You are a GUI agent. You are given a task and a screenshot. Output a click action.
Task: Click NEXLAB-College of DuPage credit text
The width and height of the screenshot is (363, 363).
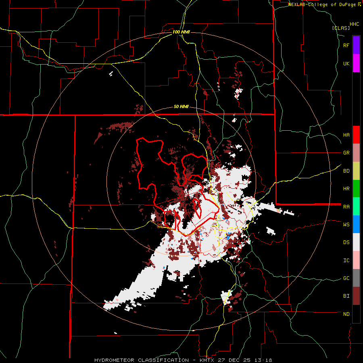[323, 4]
